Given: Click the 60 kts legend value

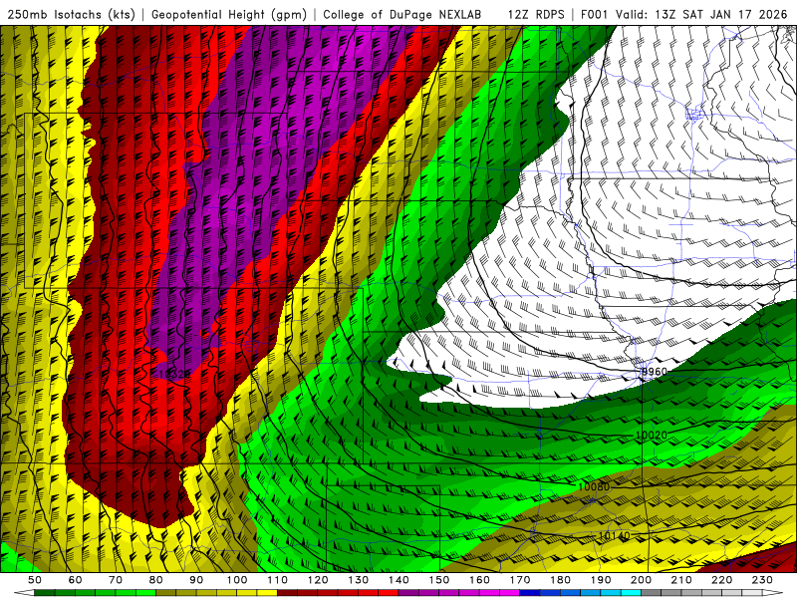Looking at the screenshot, I should tap(76, 580).
